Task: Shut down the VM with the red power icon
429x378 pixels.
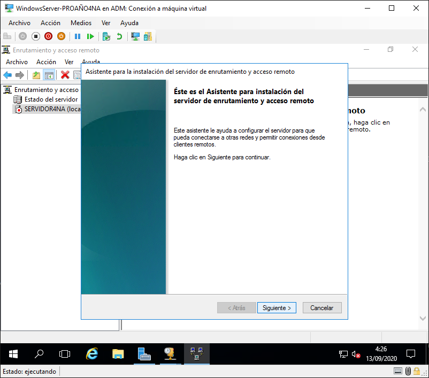Action: coord(49,36)
